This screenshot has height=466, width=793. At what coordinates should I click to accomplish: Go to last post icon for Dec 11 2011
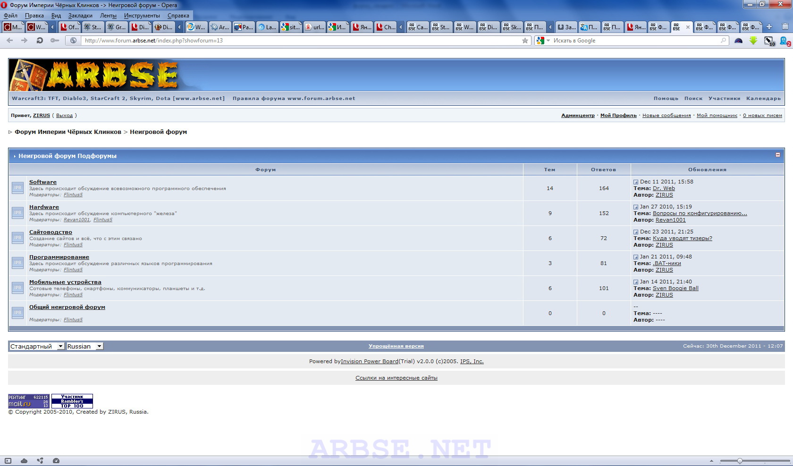point(636,182)
